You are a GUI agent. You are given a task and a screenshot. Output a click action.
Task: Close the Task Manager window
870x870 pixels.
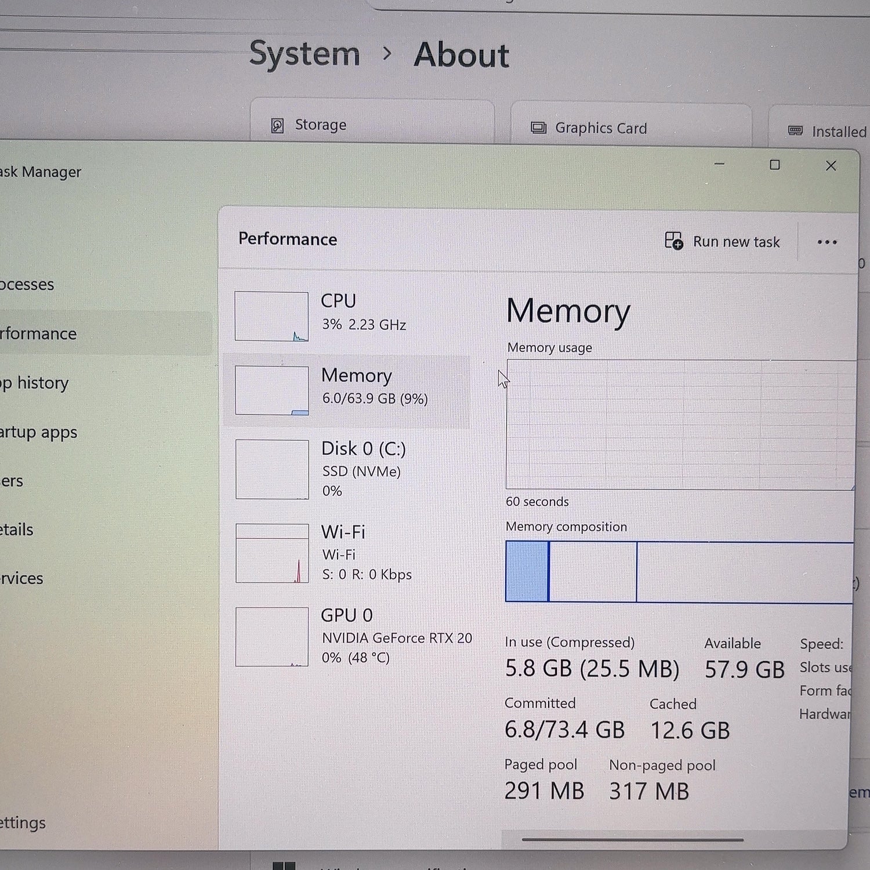(x=831, y=166)
